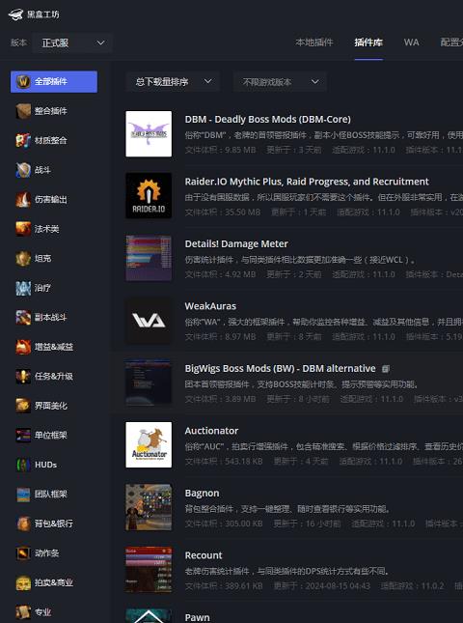Open the 总下载量排序 sort dropdown
Screen dimensions: 463x623
pos(173,82)
